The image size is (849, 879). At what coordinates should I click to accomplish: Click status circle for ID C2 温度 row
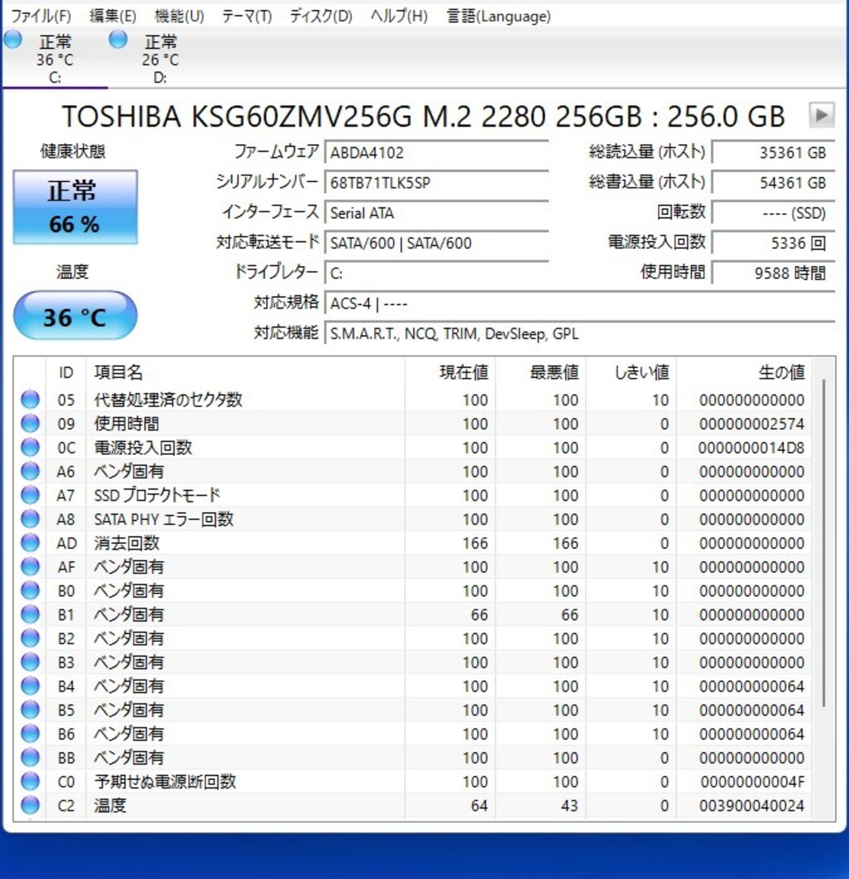point(30,805)
